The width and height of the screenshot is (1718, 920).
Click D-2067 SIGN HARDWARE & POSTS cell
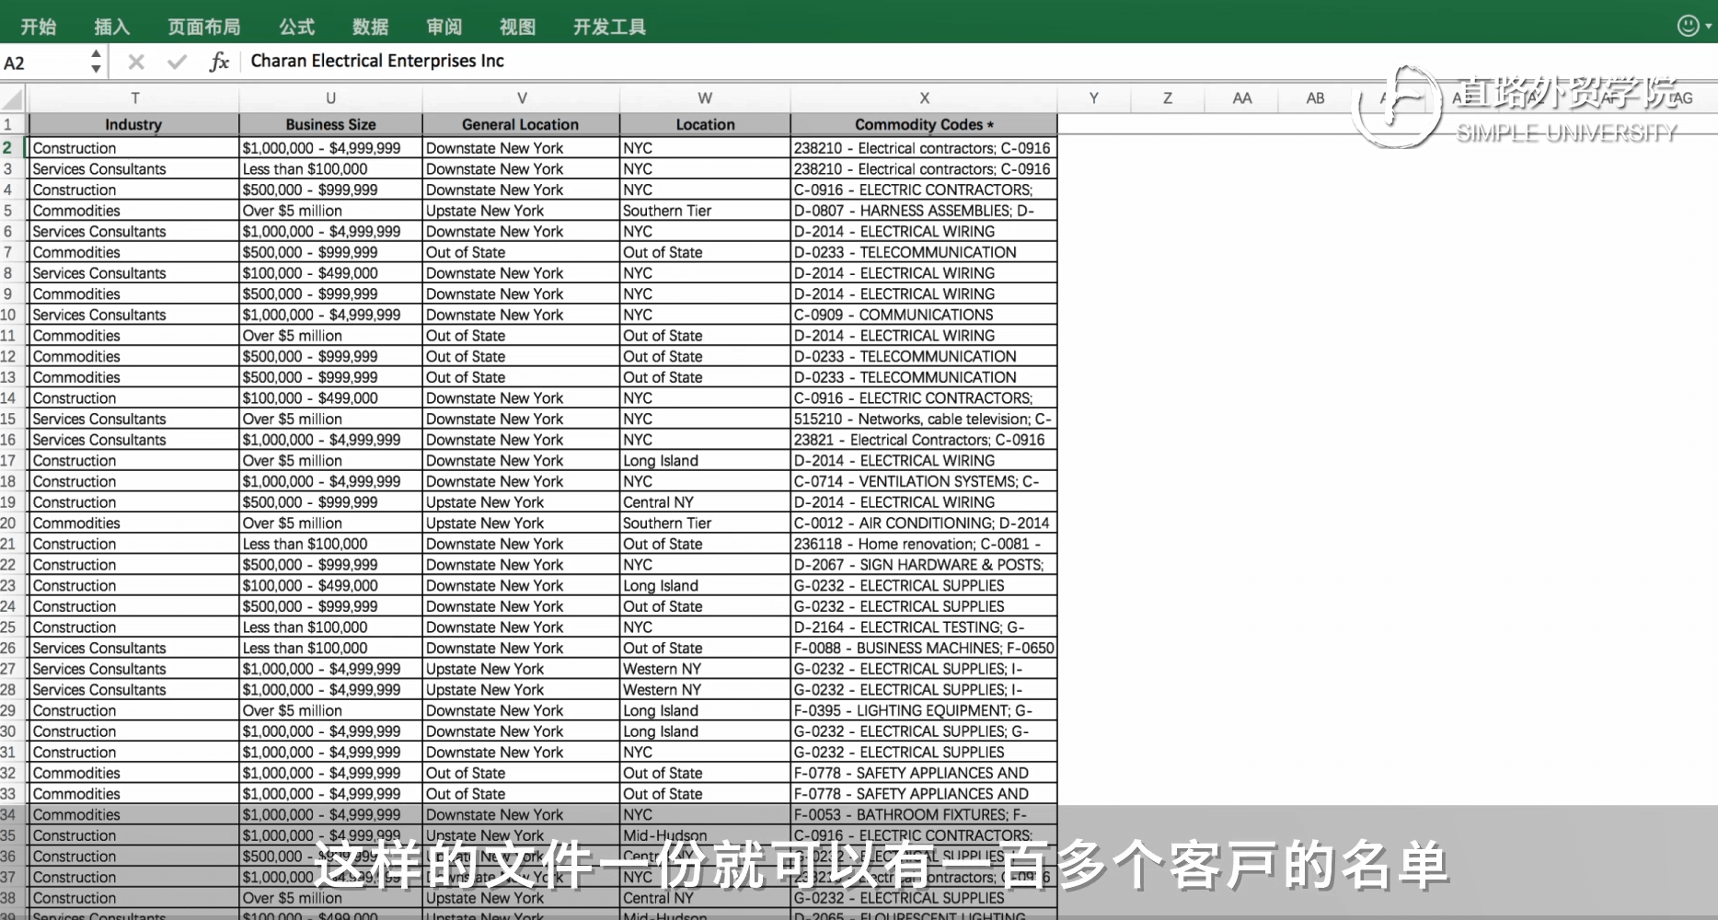click(x=924, y=565)
